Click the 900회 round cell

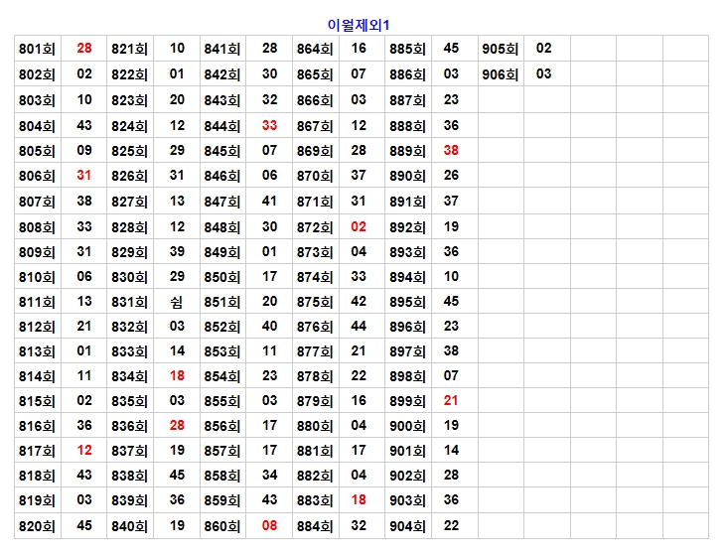[407, 426]
